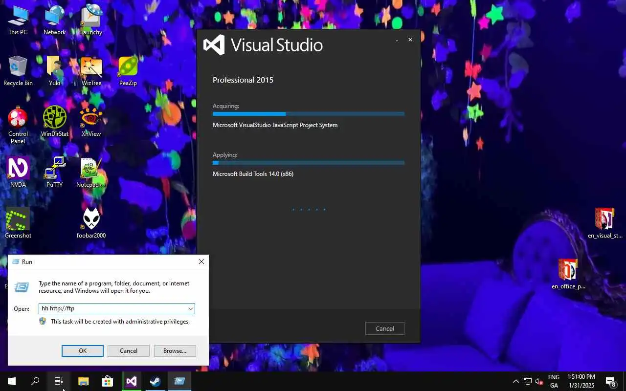Click Cancel in the Run dialog
The height and width of the screenshot is (391, 626).
(129, 350)
